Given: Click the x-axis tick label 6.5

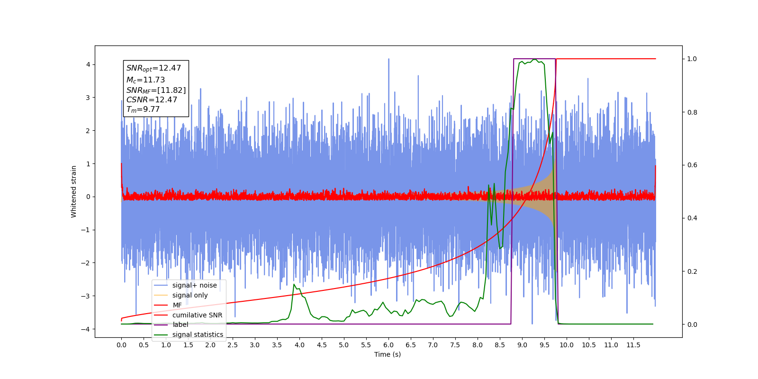Looking at the screenshot, I should coord(411,345).
